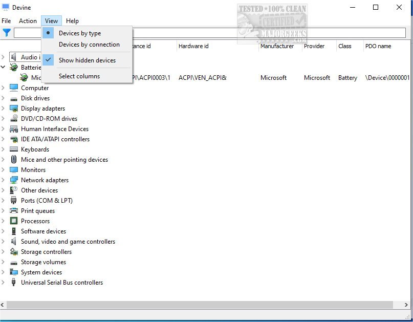
Task: Click the Print queues printer icon
Action: click(x=14, y=210)
